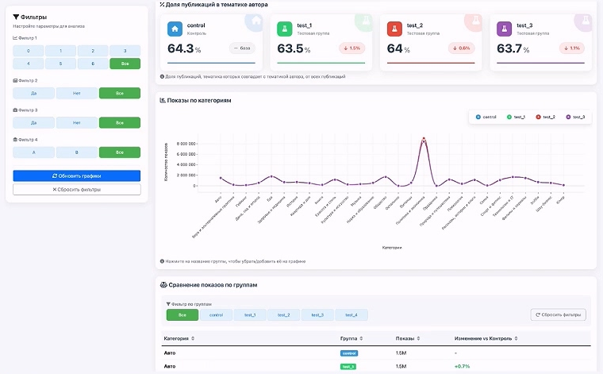The height and width of the screenshot is (374, 603).
Task: Click the purple flask icon on test_3 card
Action: pos(504,29)
